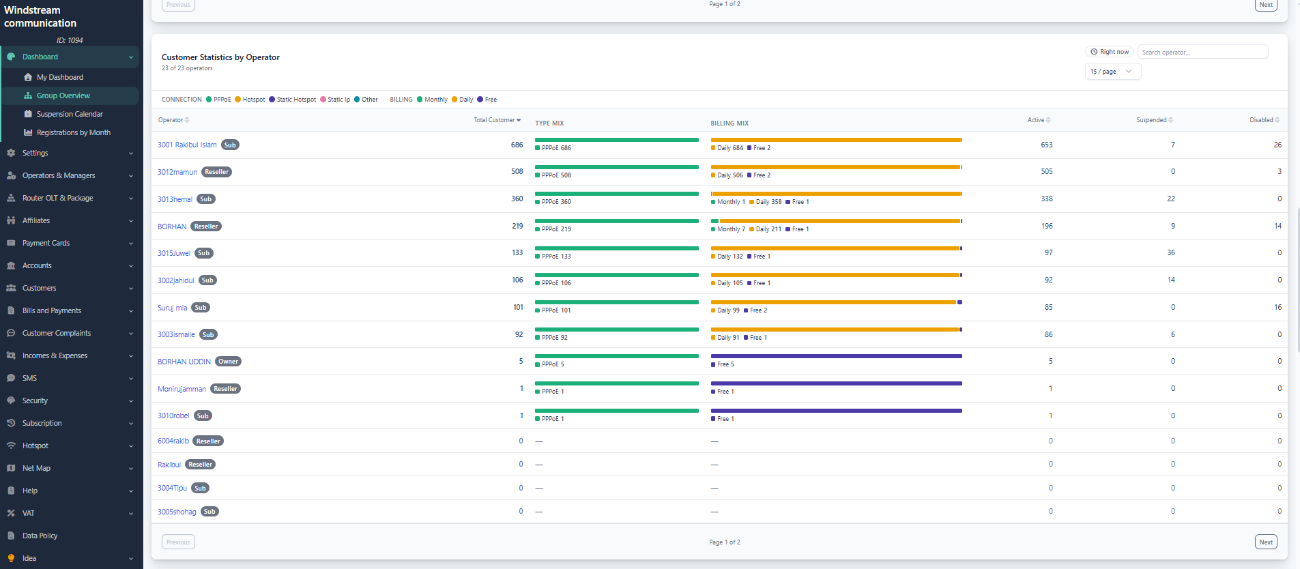The width and height of the screenshot is (1300, 569).
Task: Toggle the PPPoE connection legend filter
Action: 218,100
